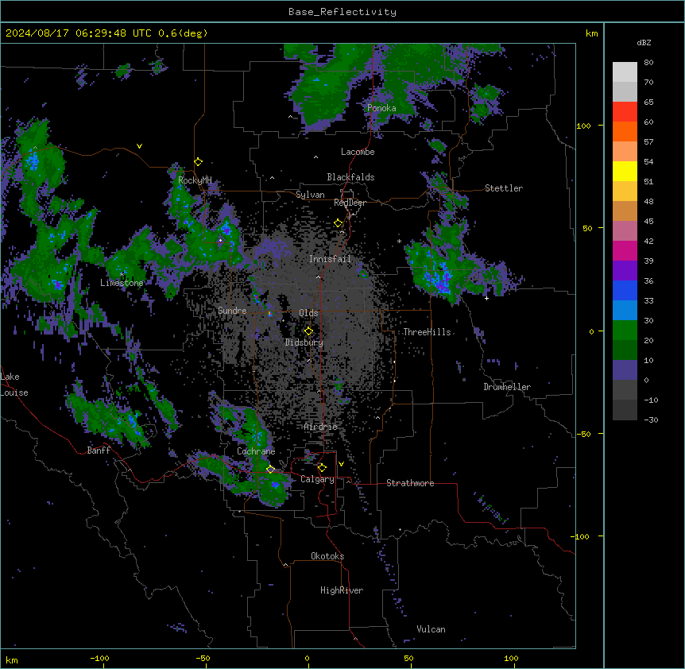Click the orange 60 dBZ legend swatch
Image resolution: width=685 pixels, height=669 pixels.
point(625,131)
